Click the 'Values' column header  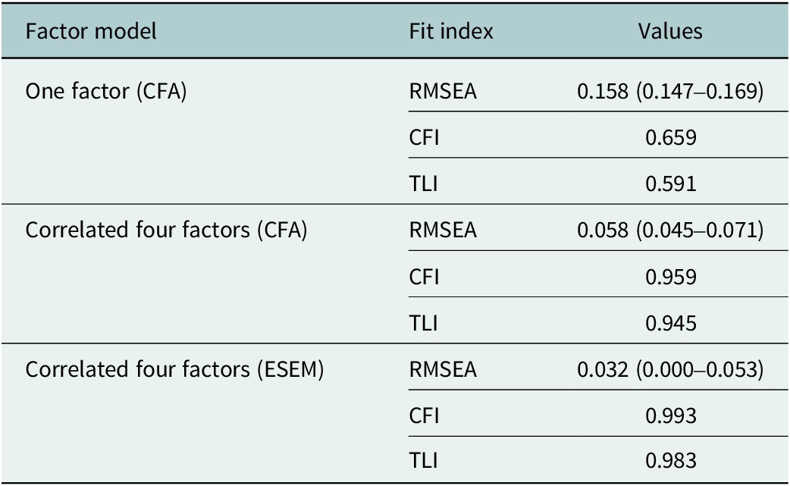(x=669, y=31)
